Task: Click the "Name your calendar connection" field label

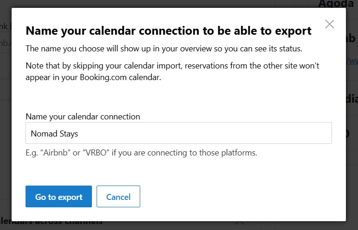Action: (83, 116)
